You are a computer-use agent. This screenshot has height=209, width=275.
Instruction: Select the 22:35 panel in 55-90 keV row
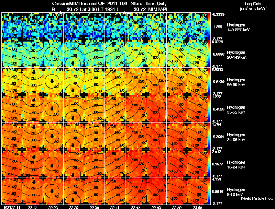[94, 81]
